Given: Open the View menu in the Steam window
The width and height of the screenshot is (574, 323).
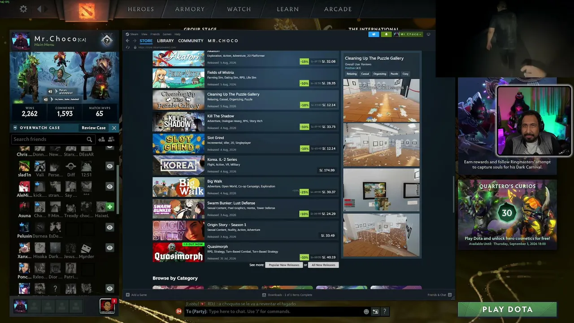Looking at the screenshot, I should [x=144, y=34].
